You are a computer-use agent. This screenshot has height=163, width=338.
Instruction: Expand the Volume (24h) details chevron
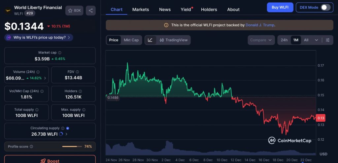coord(45,78)
